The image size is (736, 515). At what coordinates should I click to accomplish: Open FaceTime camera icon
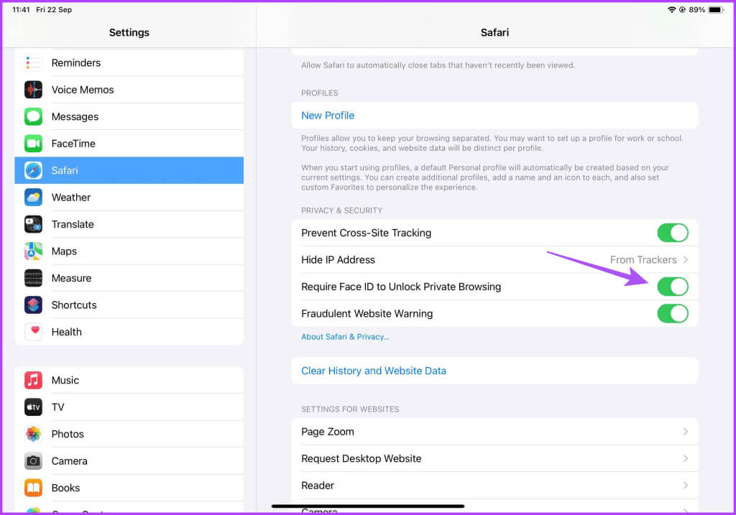click(33, 144)
